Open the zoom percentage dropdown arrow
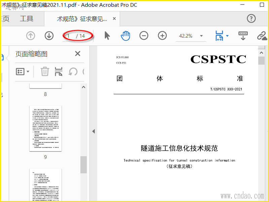 pyautogui.click(x=201, y=36)
